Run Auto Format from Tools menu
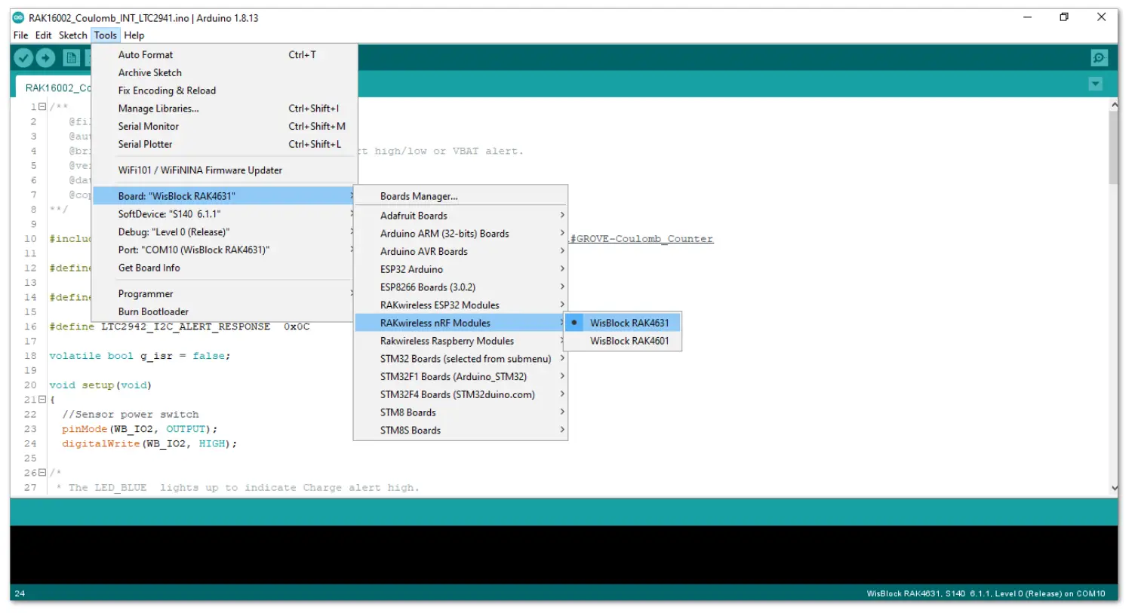1138x613 pixels. tap(224, 55)
